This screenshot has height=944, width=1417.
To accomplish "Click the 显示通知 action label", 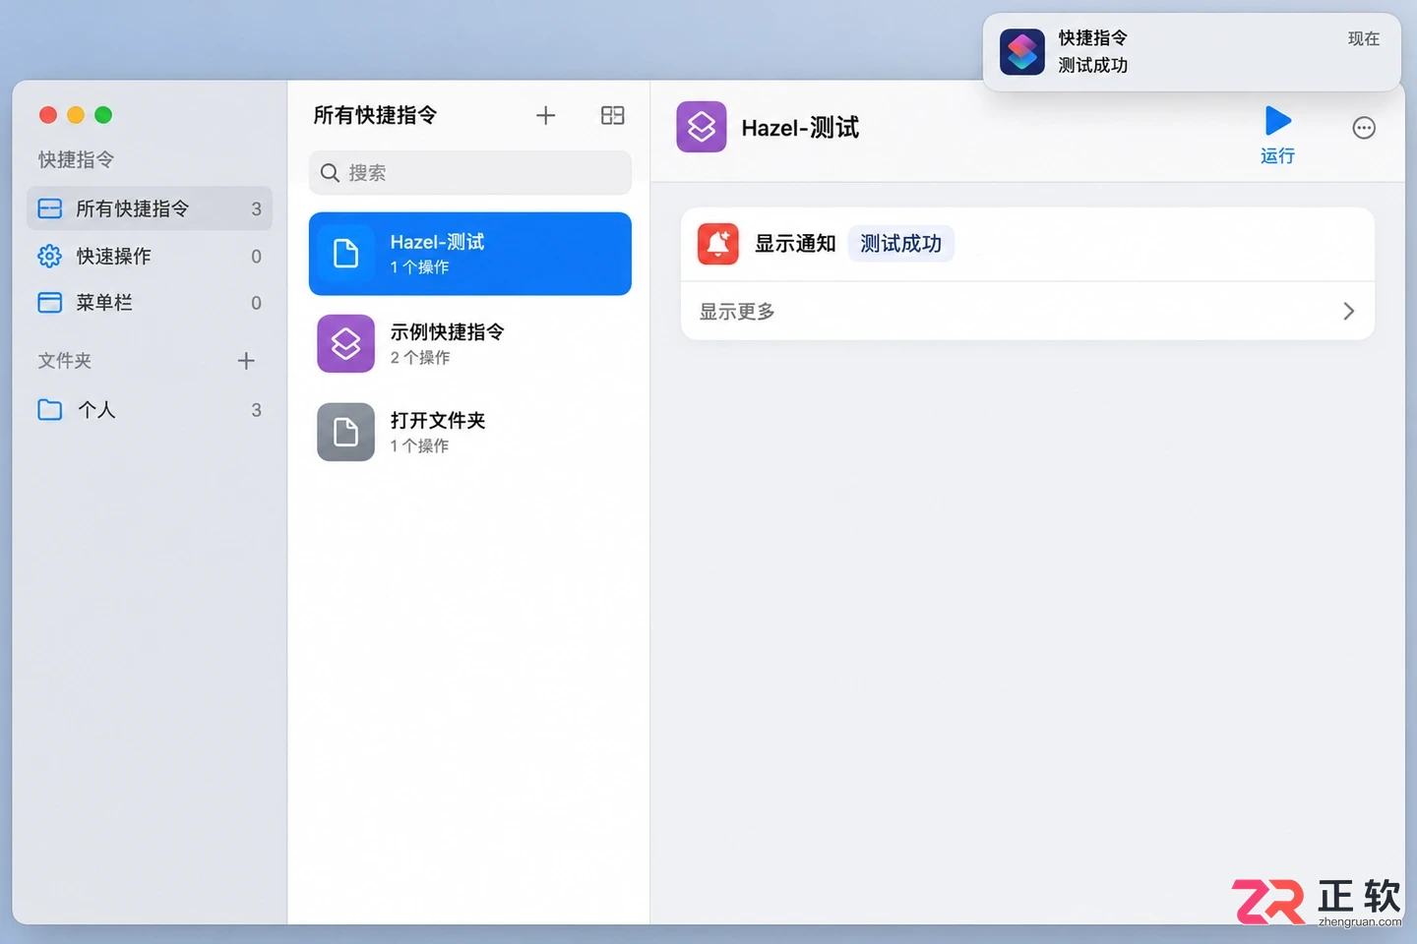I will [795, 243].
